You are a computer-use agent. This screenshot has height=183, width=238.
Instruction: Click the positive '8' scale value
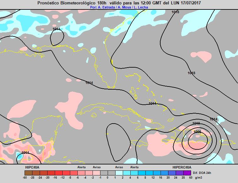pyautogui.click(x=145, y=178)
